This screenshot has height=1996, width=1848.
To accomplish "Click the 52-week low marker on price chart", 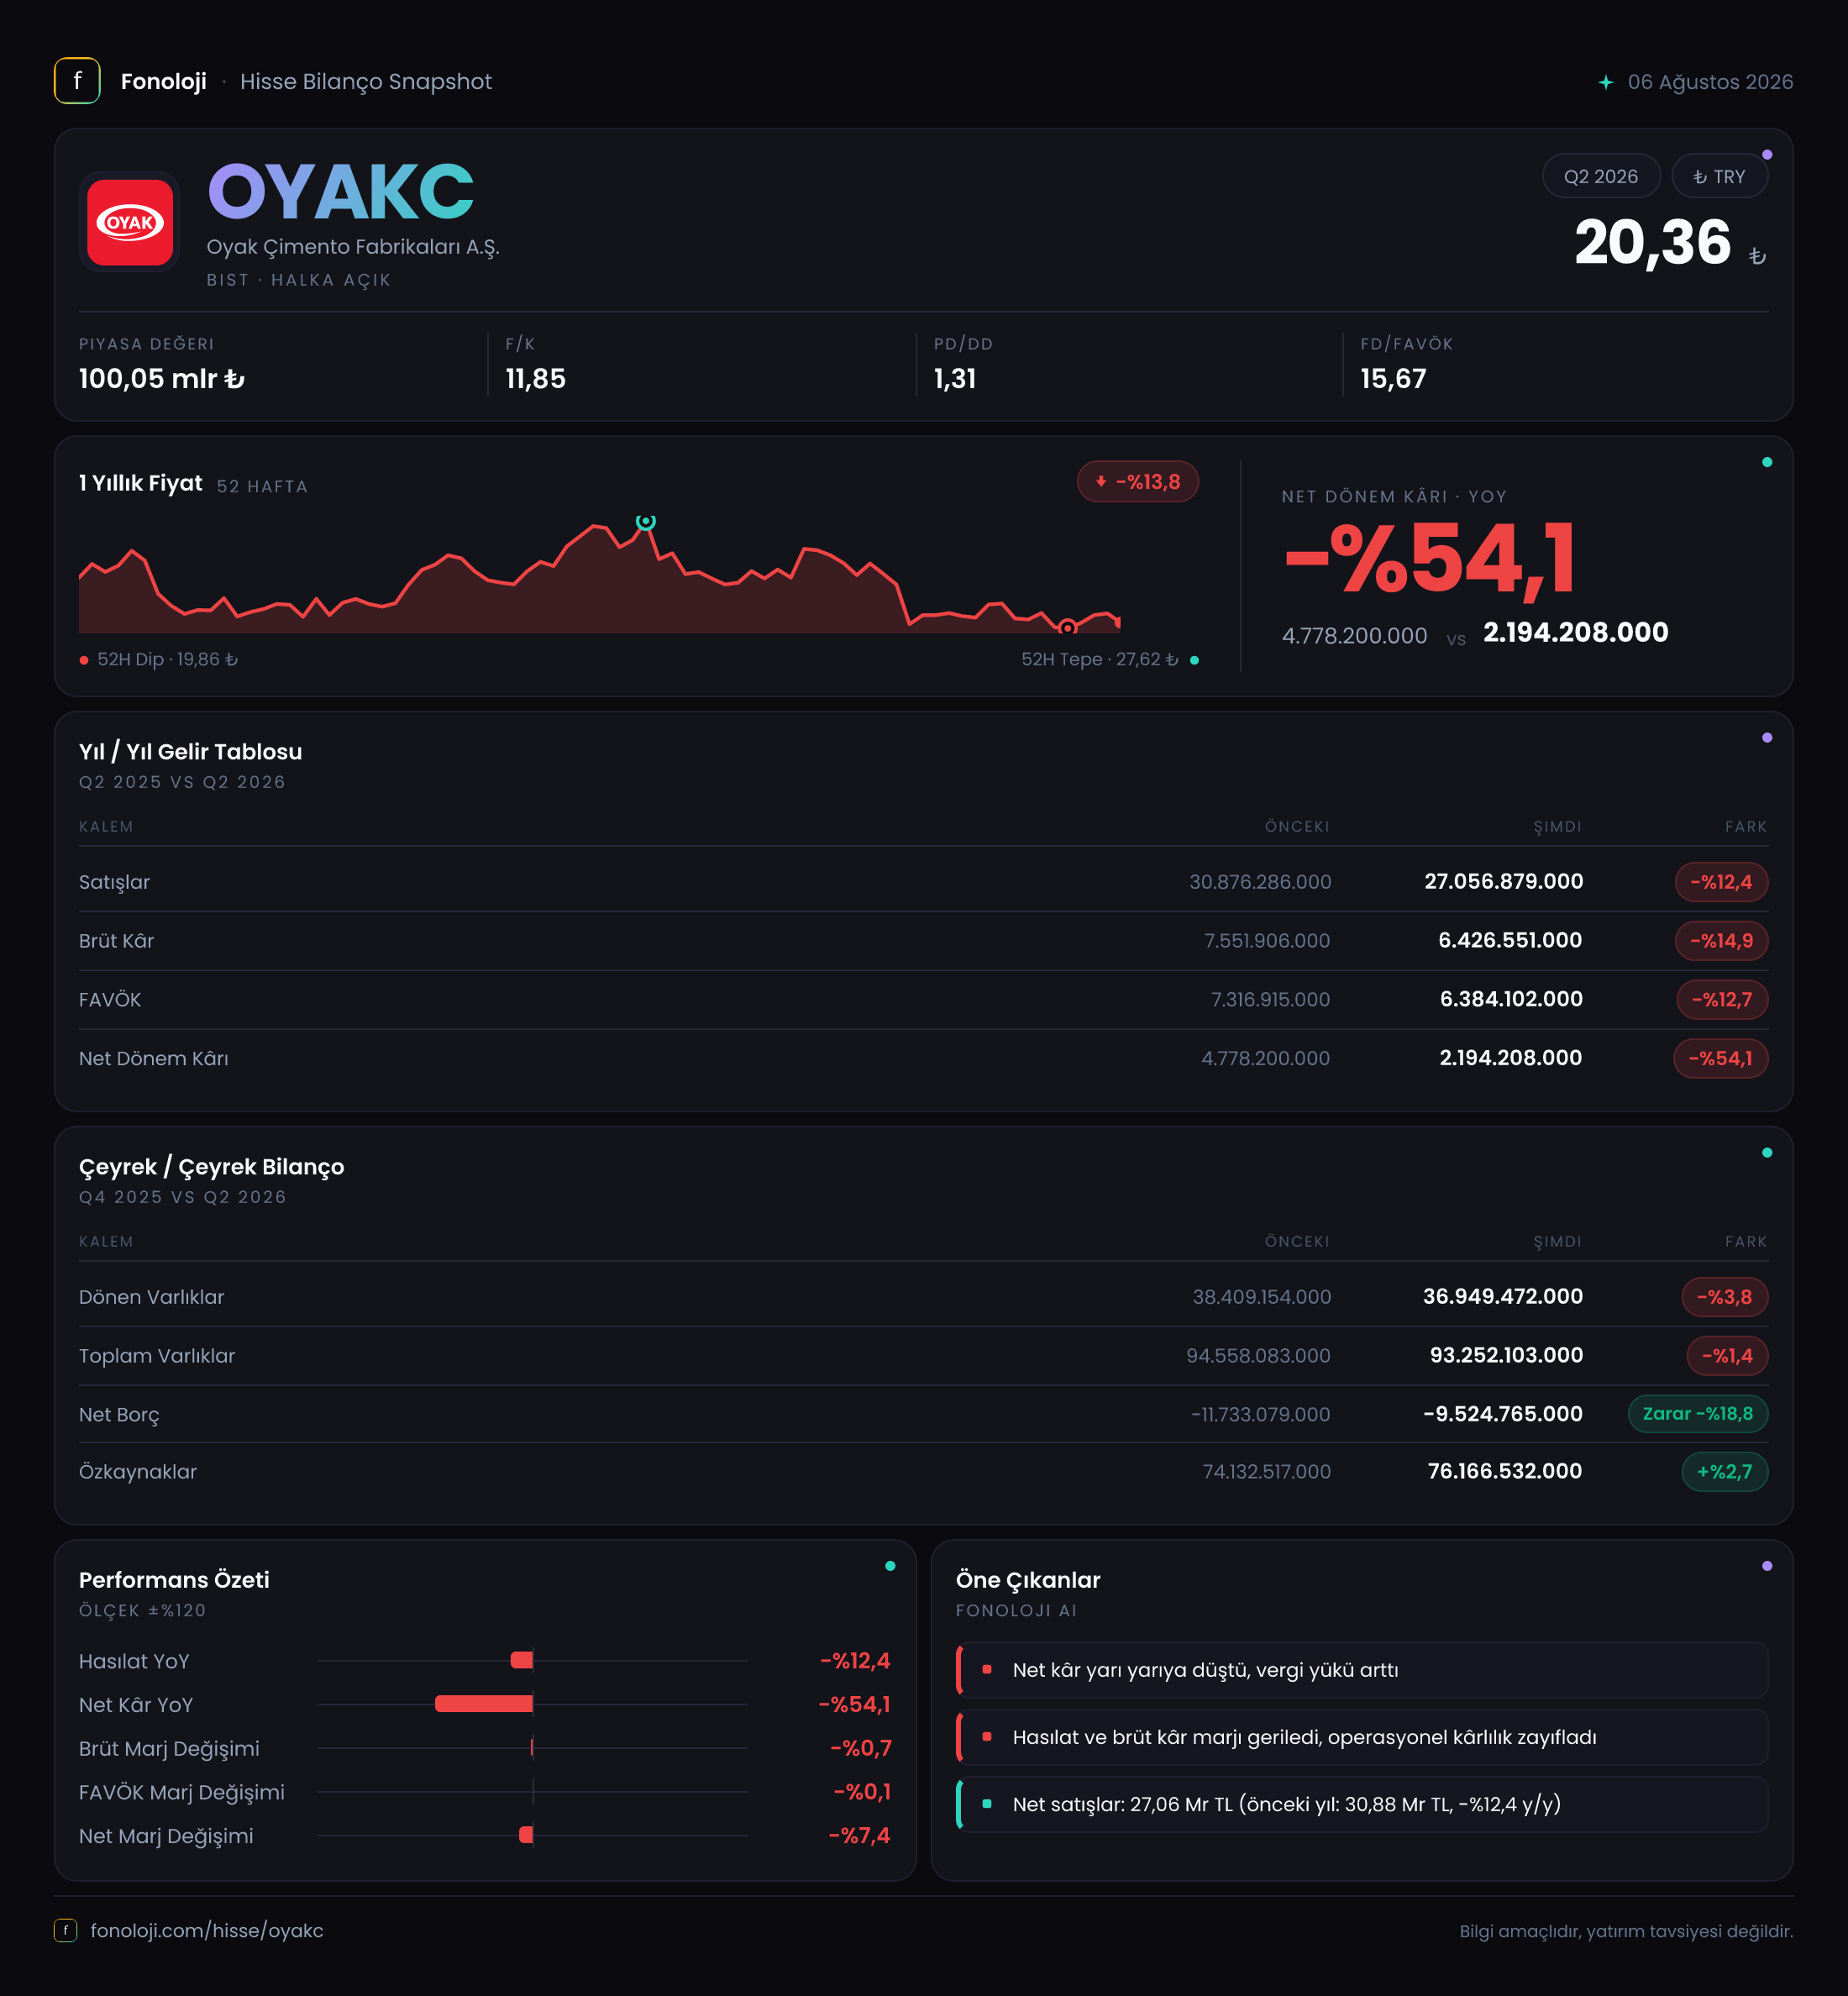I will [1067, 627].
